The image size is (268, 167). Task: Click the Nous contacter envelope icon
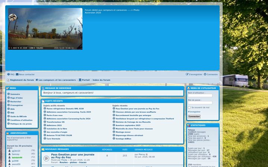point(17,74)
